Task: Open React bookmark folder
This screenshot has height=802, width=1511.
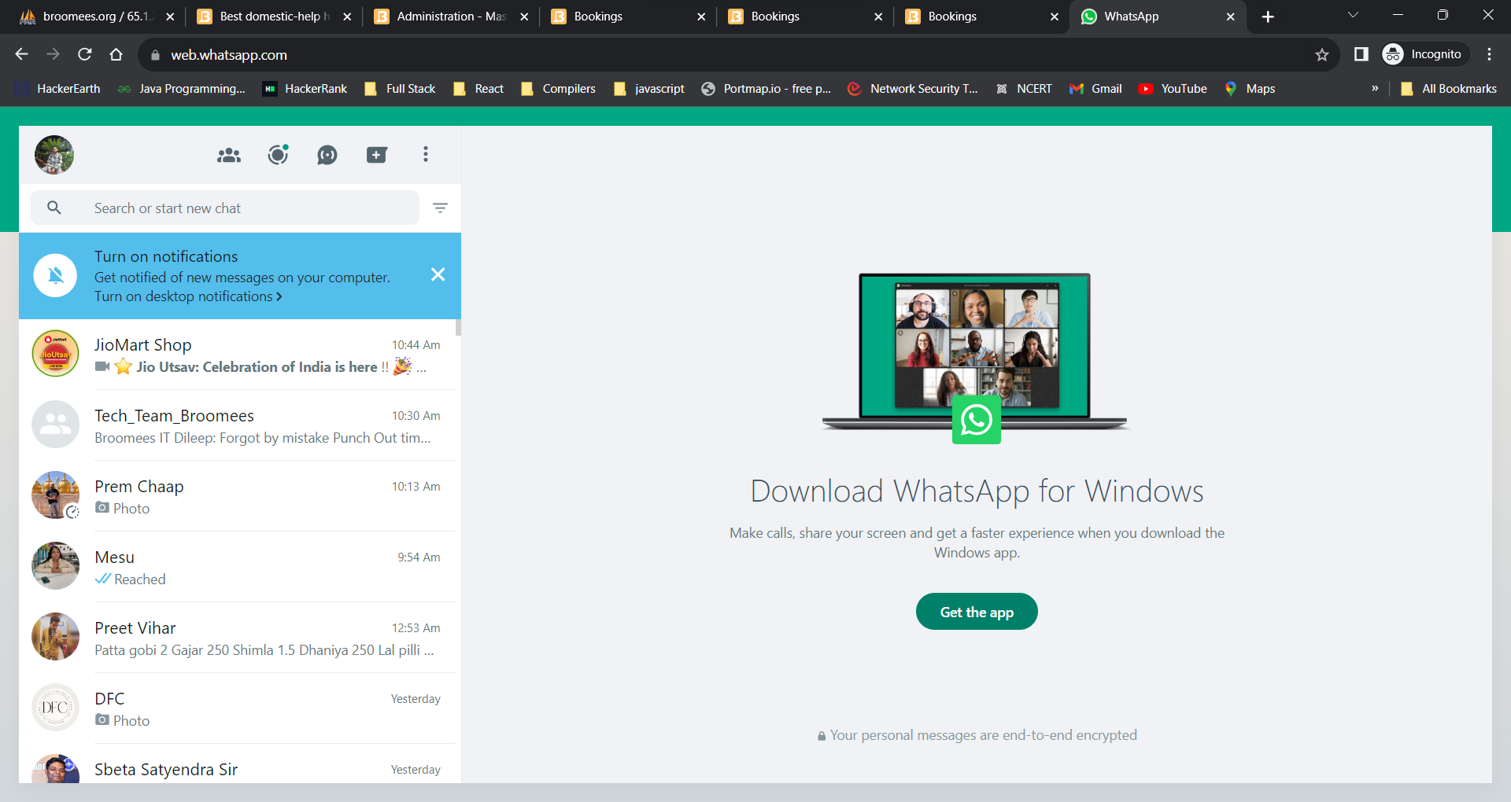Action: 478,89
